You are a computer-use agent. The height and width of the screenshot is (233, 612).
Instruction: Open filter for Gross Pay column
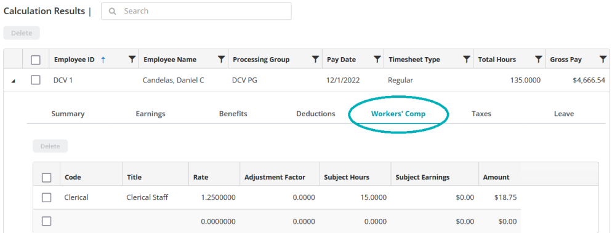[603, 59]
